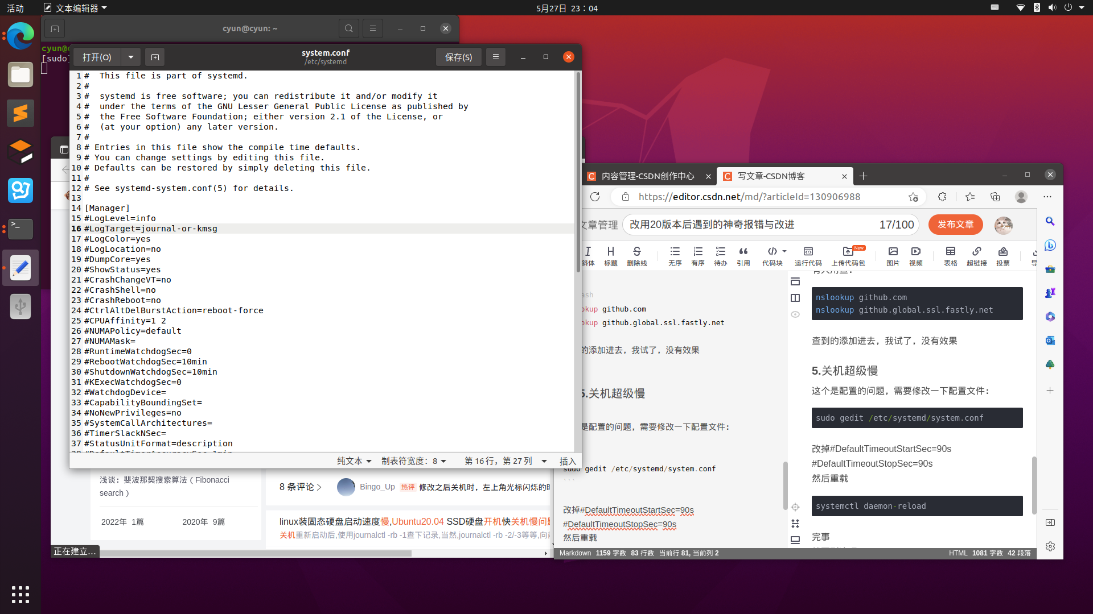The height and width of the screenshot is (614, 1093).
Task: Expand the dropdown arrow next to 打开(O)
Action: 131,57
